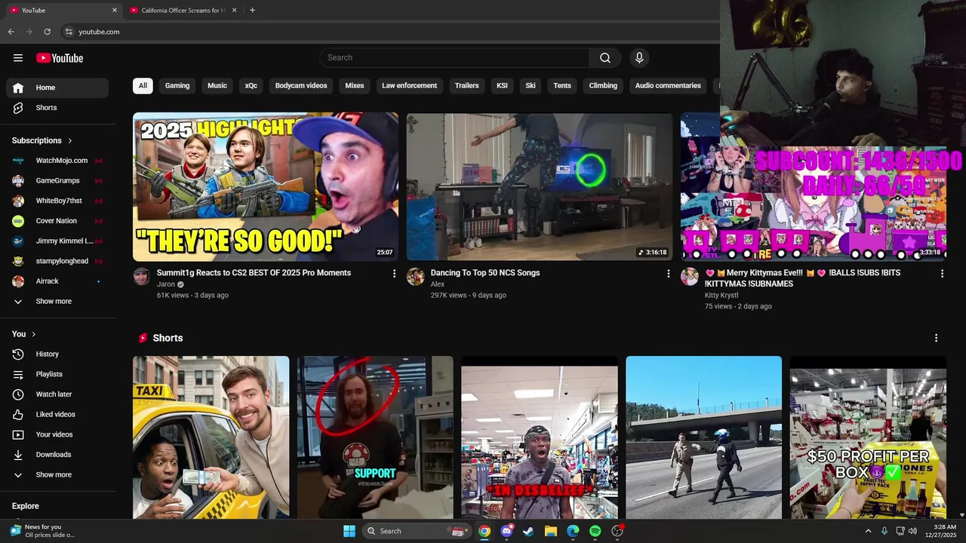Select the Trailers filter chip
966x543 pixels.
tap(467, 86)
